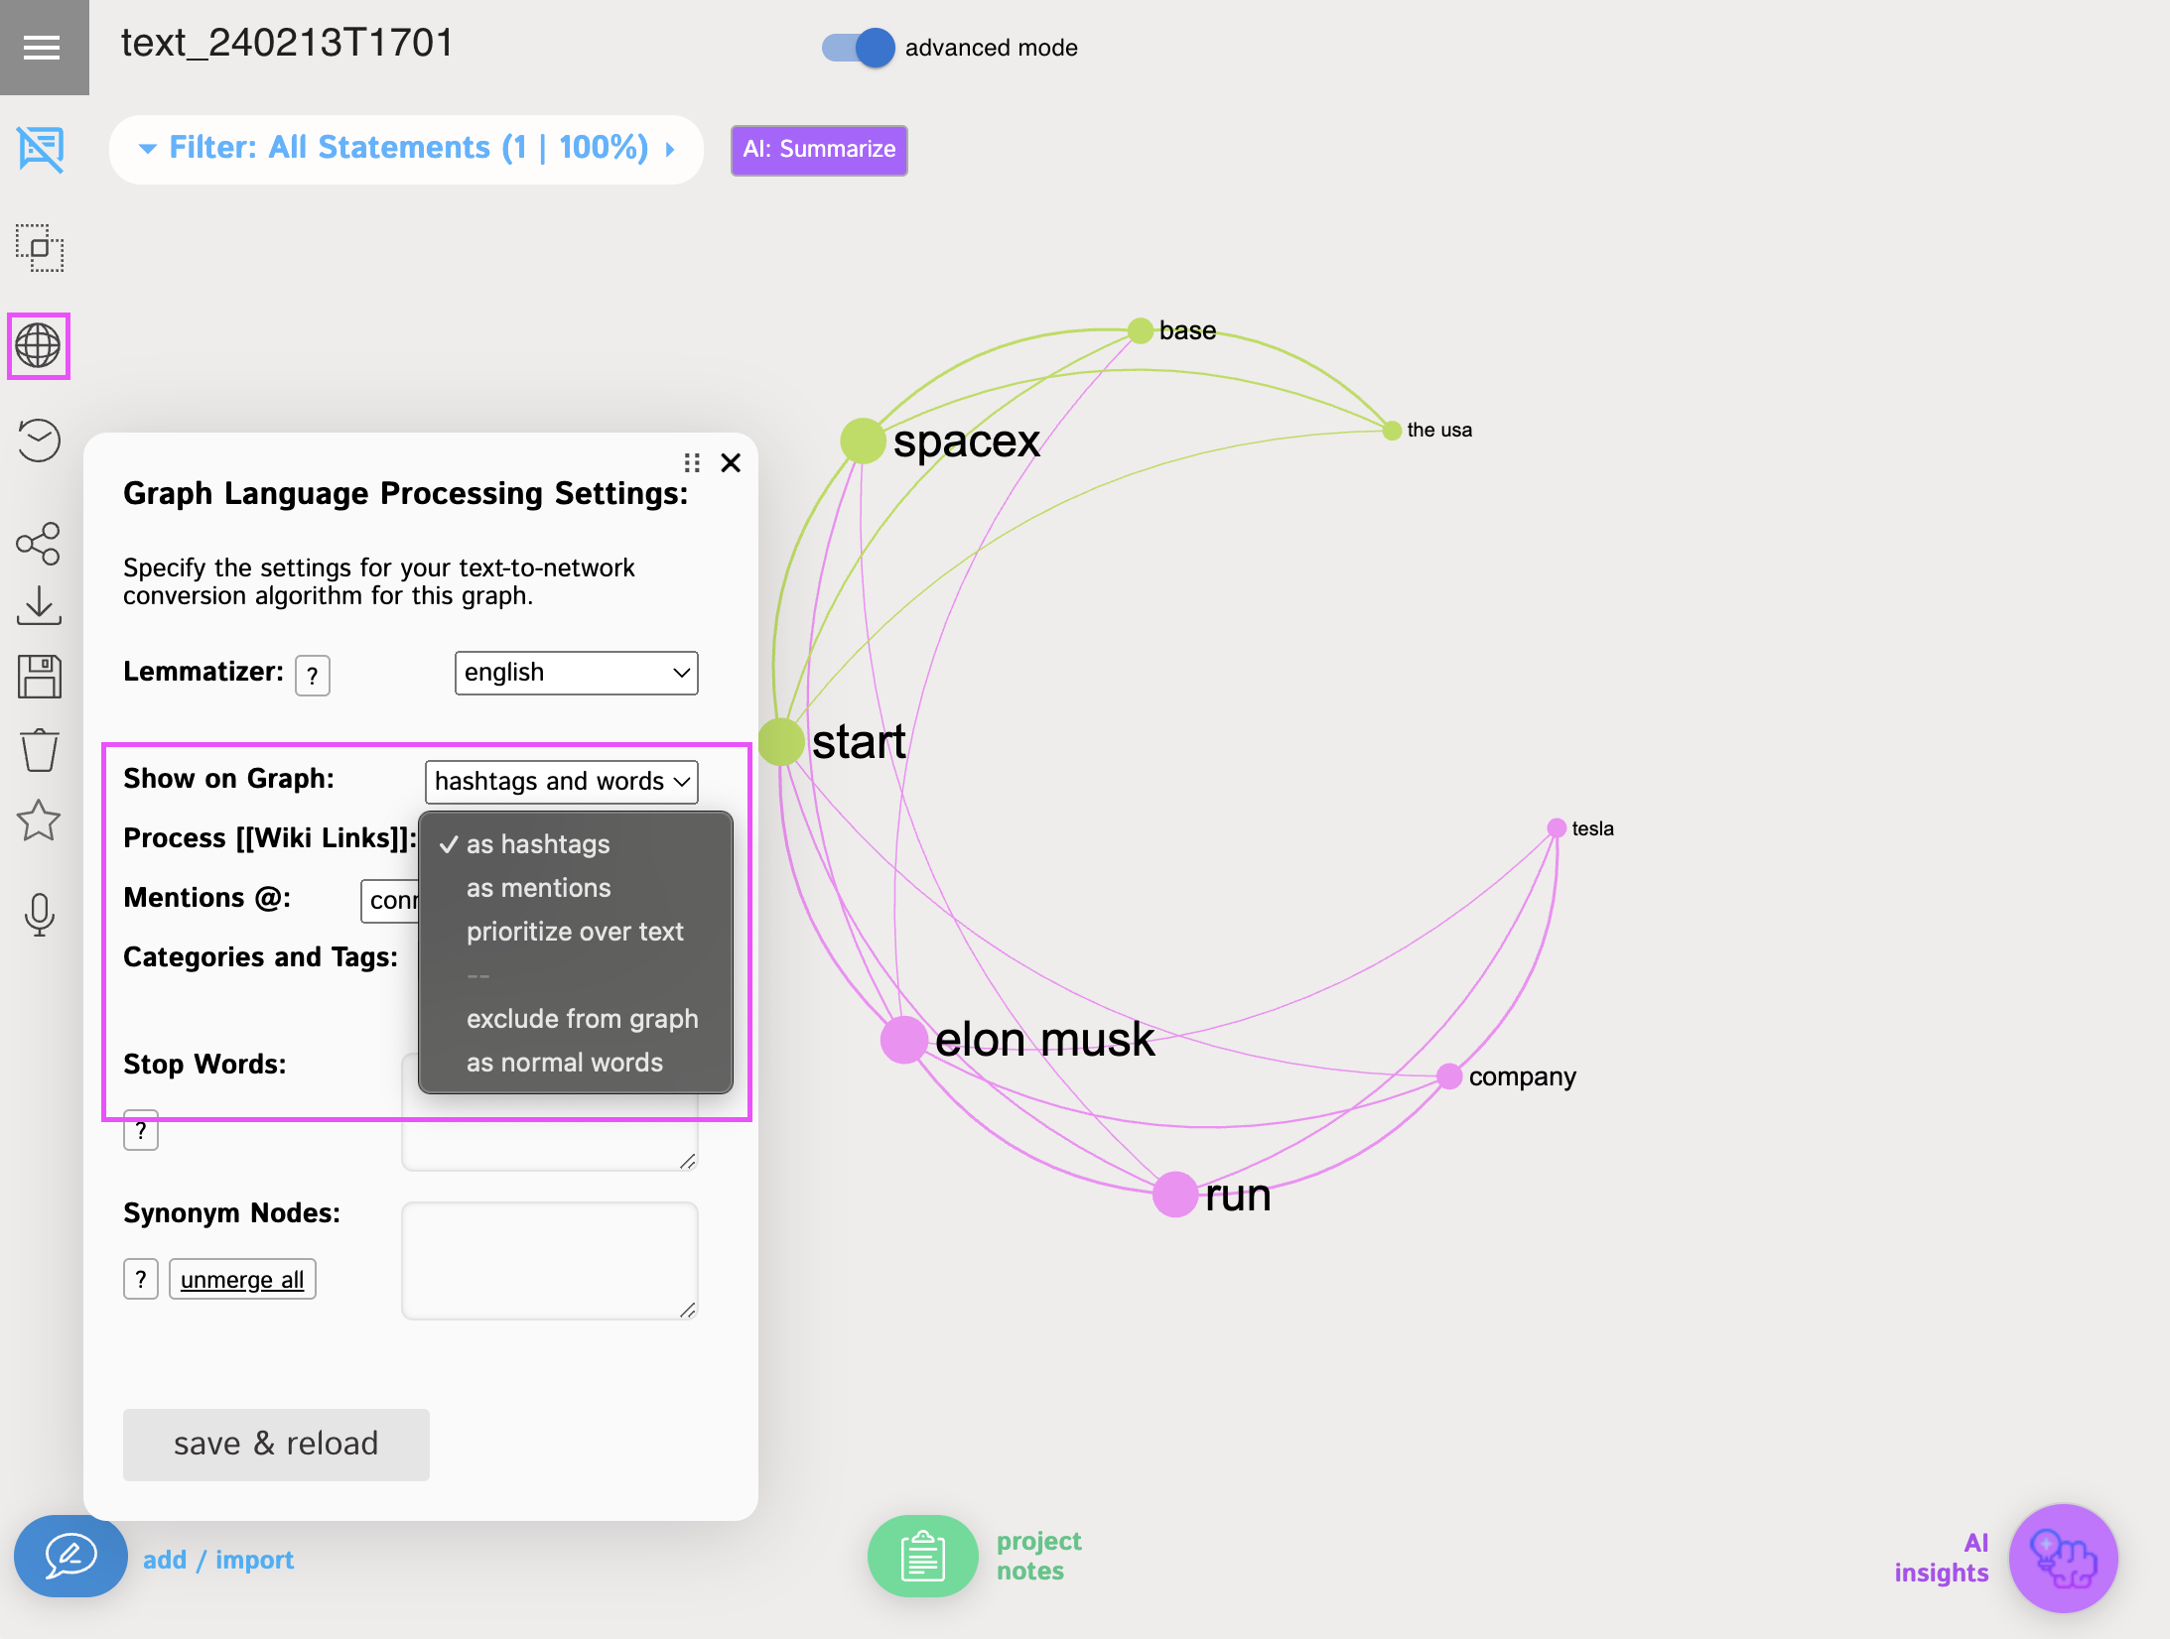Click the graph title text_240213T1701
Screen dimensions: 2170x1639
click(x=287, y=43)
